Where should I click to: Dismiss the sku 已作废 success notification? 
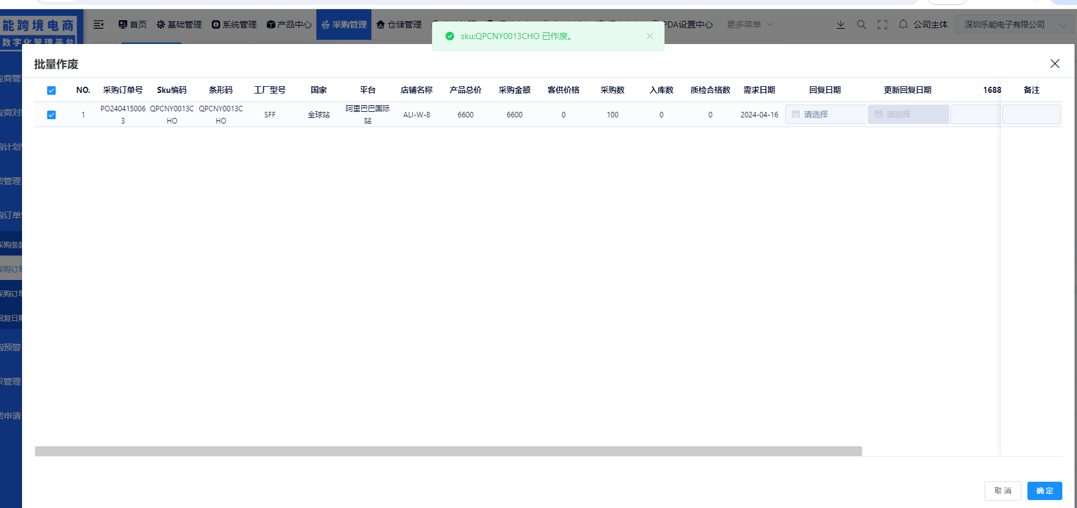click(x=650, y=36)
